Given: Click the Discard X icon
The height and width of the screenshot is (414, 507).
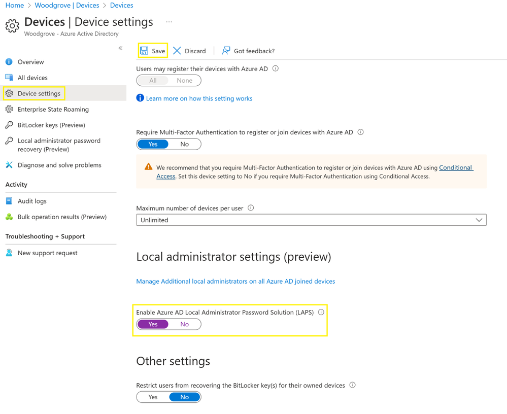Looking at the screenshot, I should point(177,51).
